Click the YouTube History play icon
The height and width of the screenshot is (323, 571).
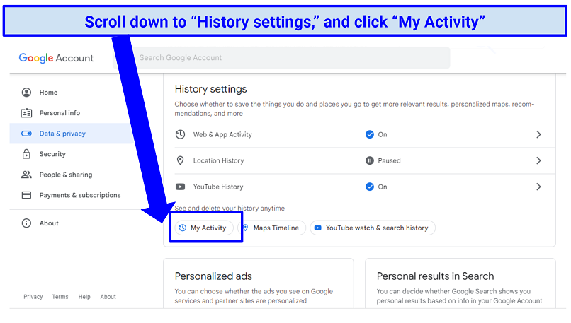pyautogui.click(x=180, y=187)
